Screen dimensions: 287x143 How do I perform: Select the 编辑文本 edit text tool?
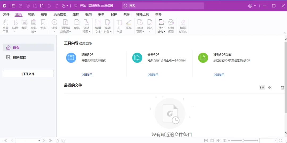(98, 26)
